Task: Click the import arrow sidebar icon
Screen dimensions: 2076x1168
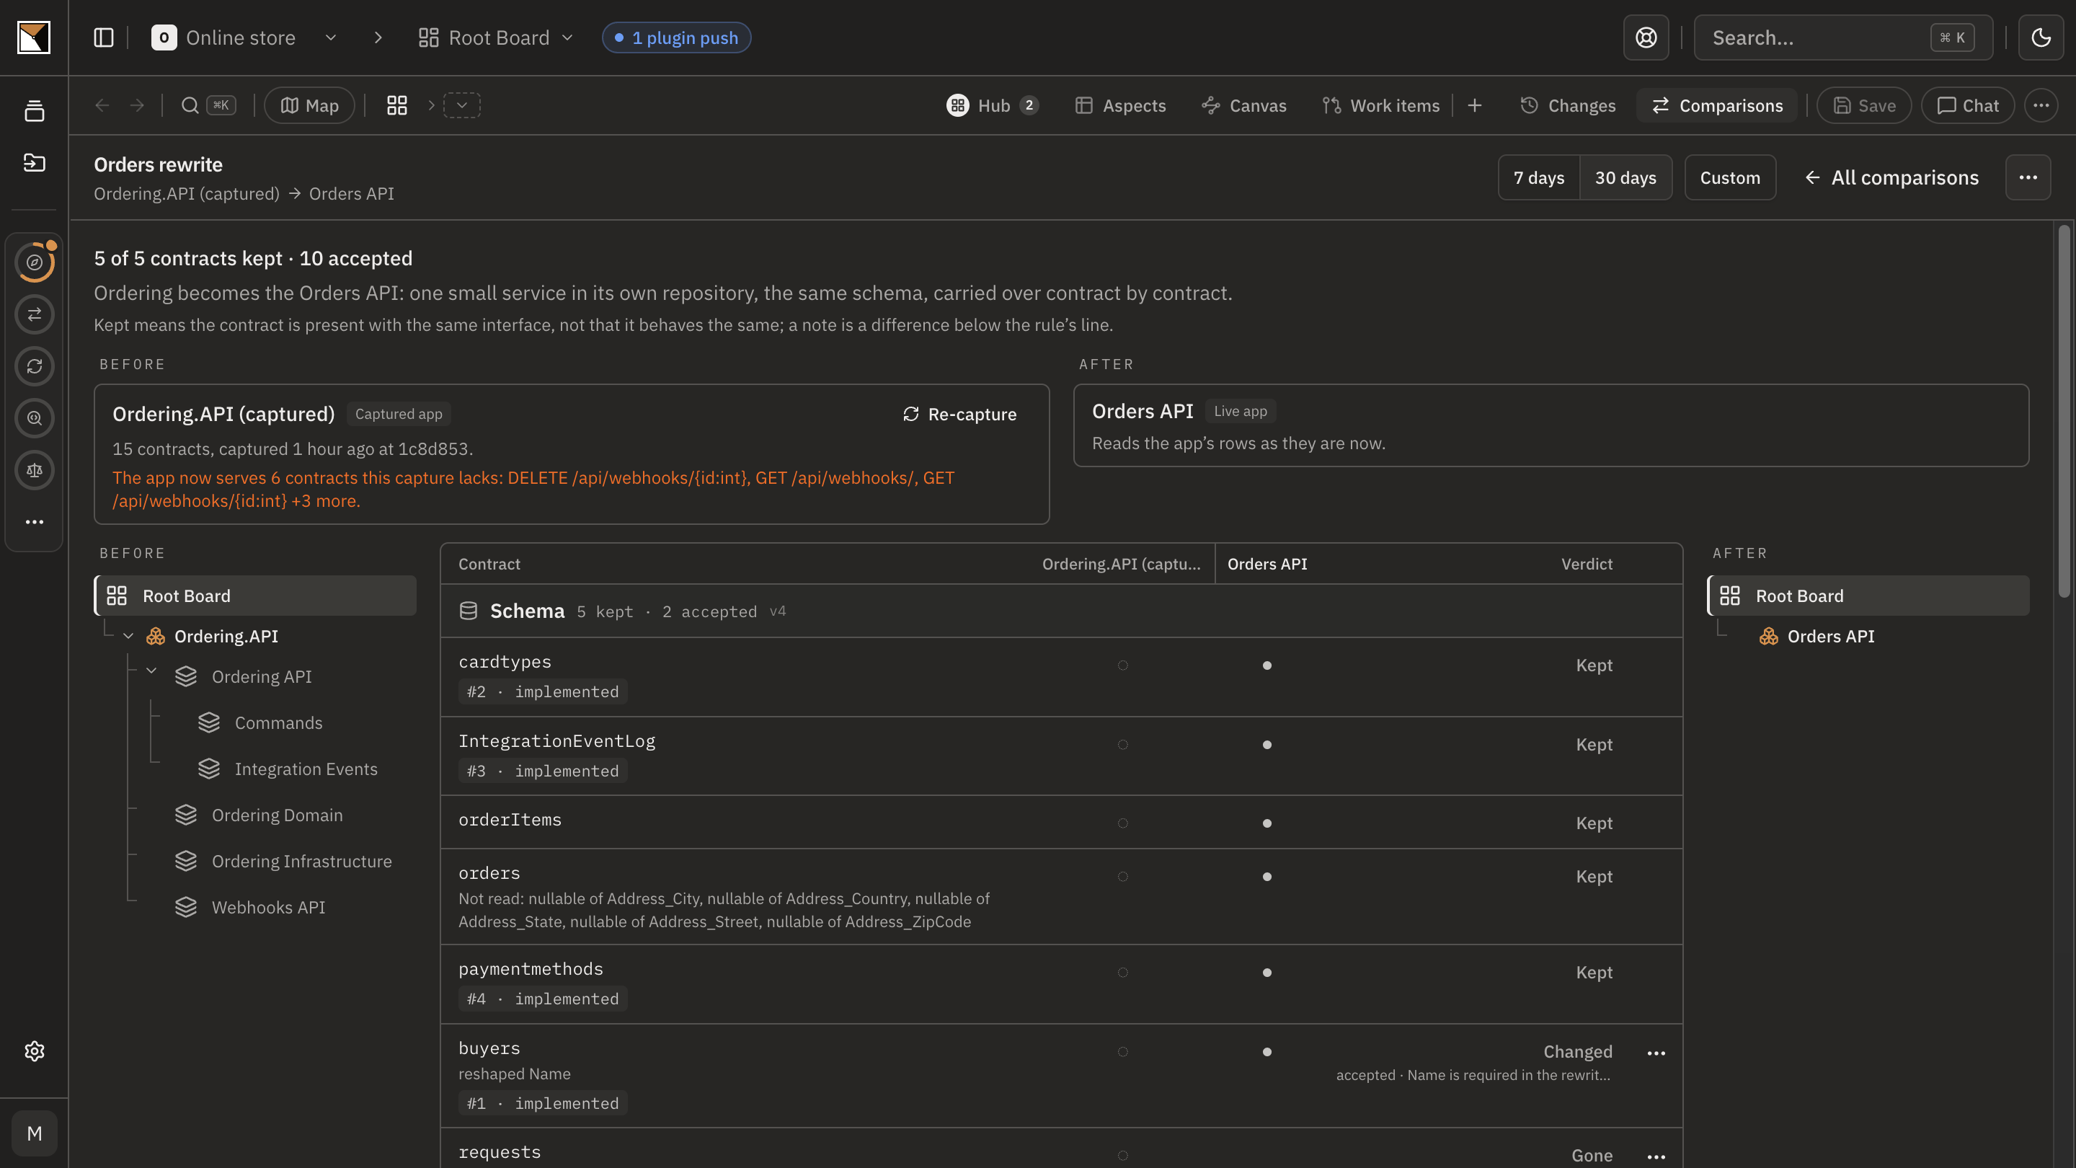Action: click(x=34, y=163)
